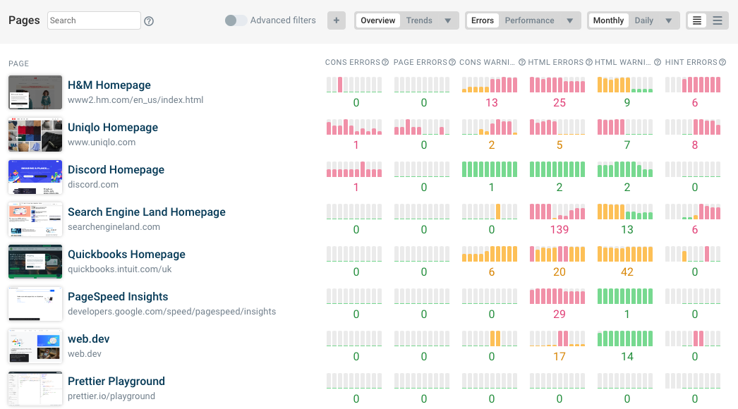Viewport: 738px width, 409px height.
Task: Open the Monthly/Daily dropdown arrow
Action: 668,20
